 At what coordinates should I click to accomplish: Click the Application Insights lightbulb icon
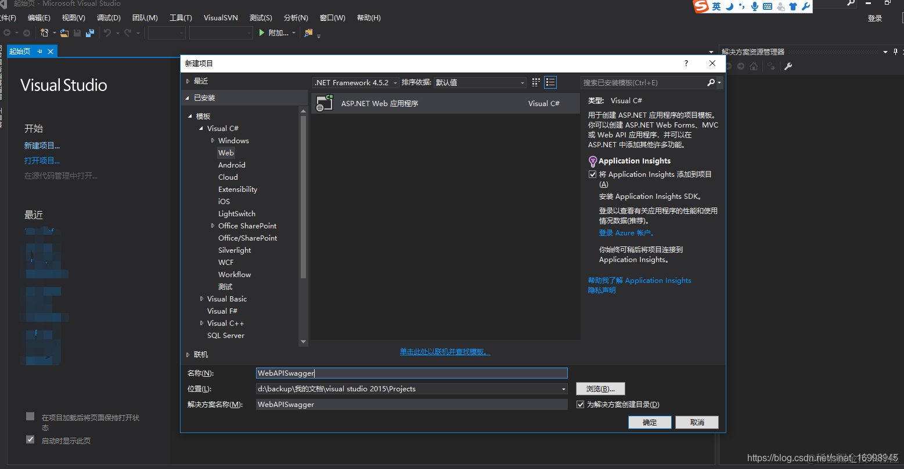593,161
